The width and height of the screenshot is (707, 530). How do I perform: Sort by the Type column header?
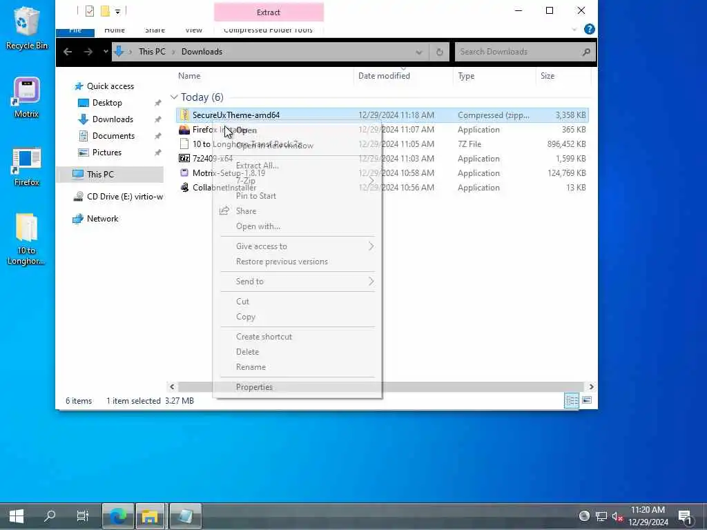point(466,76)
